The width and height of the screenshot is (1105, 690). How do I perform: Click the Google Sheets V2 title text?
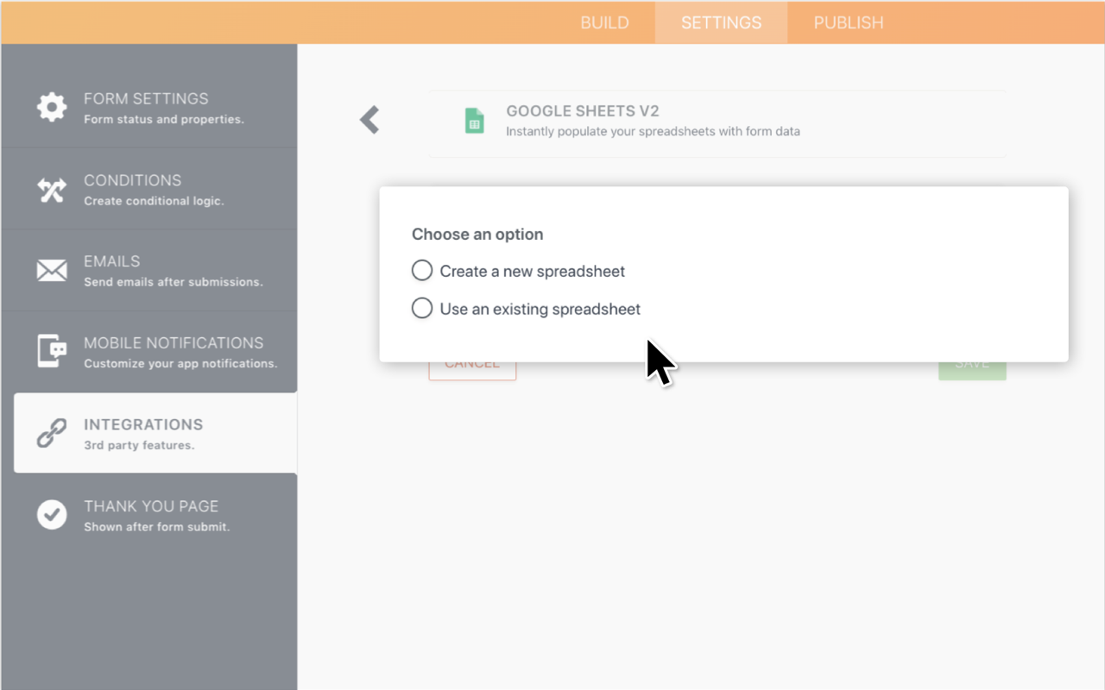pyautogui.click(x=583, y=111)
